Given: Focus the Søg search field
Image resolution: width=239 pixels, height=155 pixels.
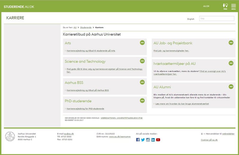Looking at the screenshot, I should point(217,18).
